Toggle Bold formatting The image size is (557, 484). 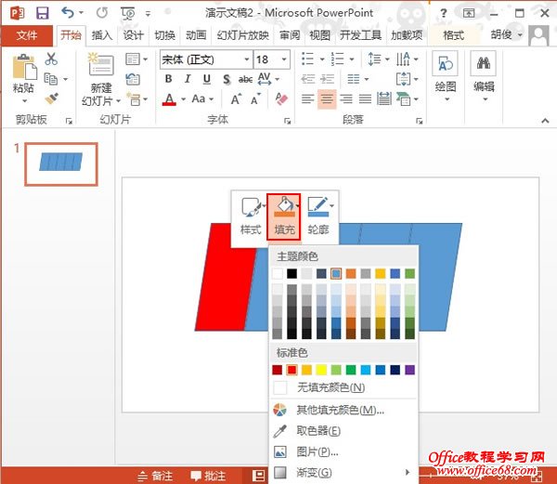tap(168, 80)
